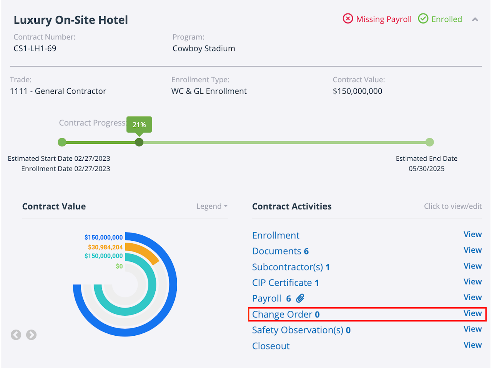Click the green Enrolled checkmark icon
This screenshot has width=492, height=368.
tap(423, 19)
